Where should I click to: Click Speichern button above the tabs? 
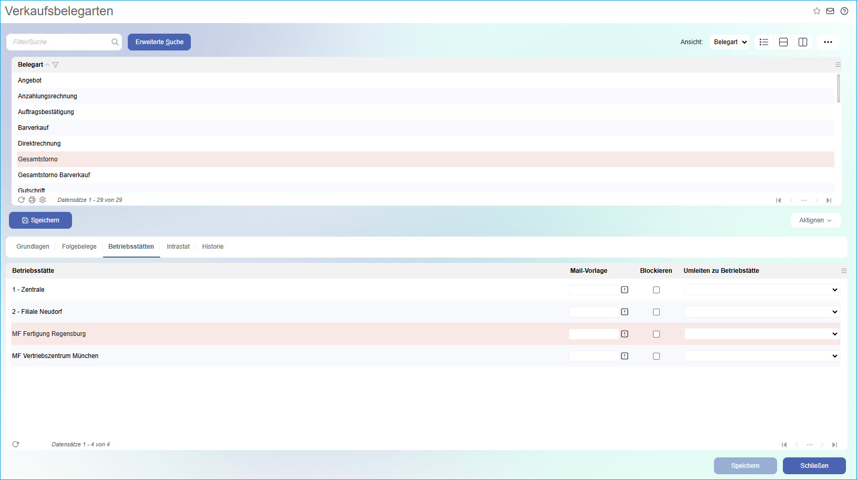point(40,220)
